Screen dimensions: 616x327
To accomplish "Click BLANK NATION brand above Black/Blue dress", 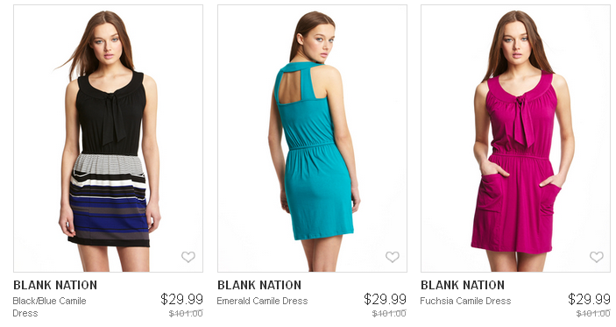I will (55, 285).
